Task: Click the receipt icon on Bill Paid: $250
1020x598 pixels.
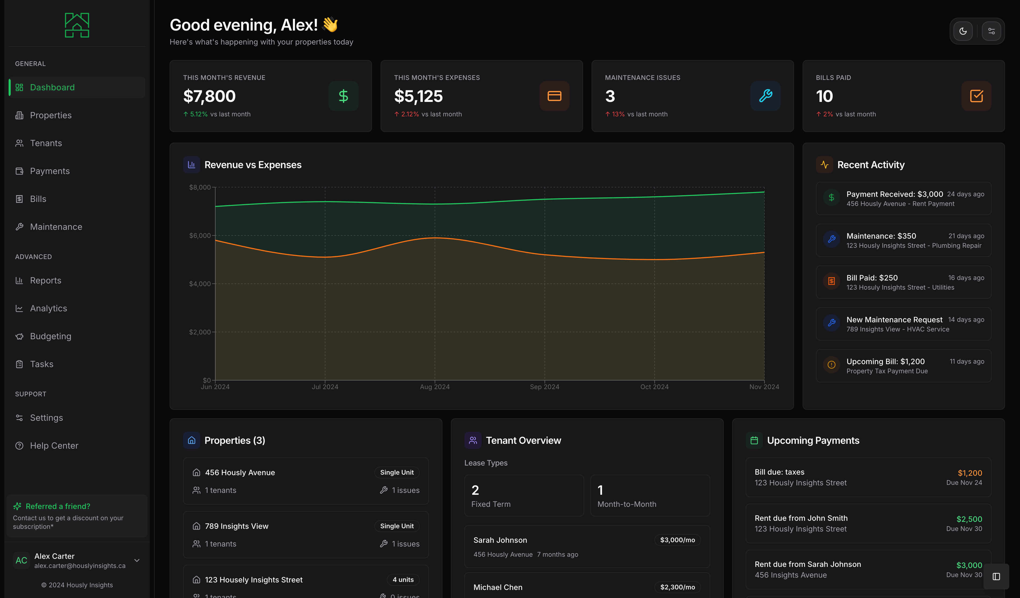Action: 831,281
